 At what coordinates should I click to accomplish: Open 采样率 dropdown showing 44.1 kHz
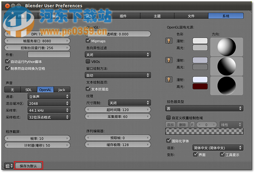click(x=49, y=110)
